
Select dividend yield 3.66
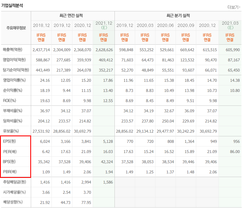tap(46, 193)
